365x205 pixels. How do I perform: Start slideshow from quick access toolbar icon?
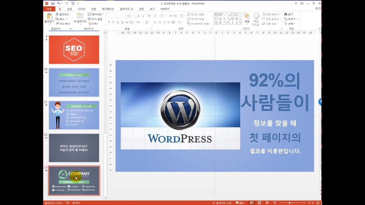[73, 3]
